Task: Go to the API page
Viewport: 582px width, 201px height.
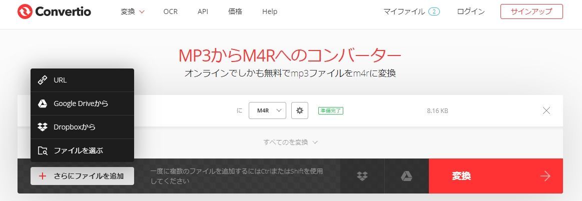Action: click(x=203, y=11)
